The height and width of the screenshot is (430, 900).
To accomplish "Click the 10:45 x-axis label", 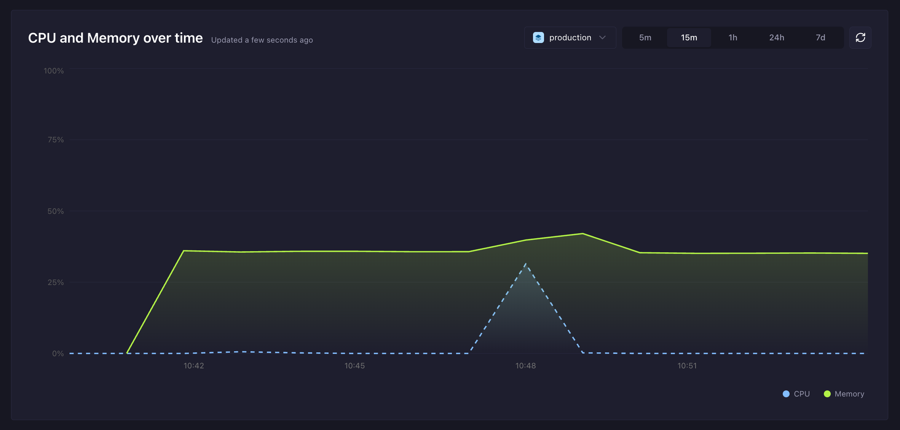I will (x=354, y=366).
